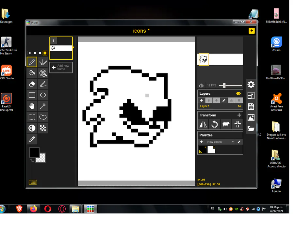This screenshot has width=294, height=235.
Task: Select the Circle tool
Action: coord(43,95)
